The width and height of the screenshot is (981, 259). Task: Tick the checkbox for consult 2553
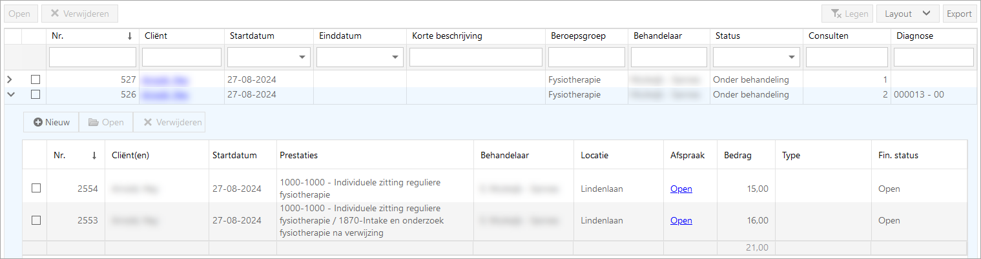(x=36, y=220)
